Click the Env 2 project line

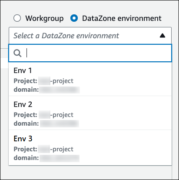(43, 115)
